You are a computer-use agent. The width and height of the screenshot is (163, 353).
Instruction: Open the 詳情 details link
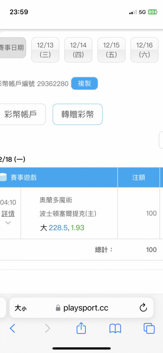[8, 214]
